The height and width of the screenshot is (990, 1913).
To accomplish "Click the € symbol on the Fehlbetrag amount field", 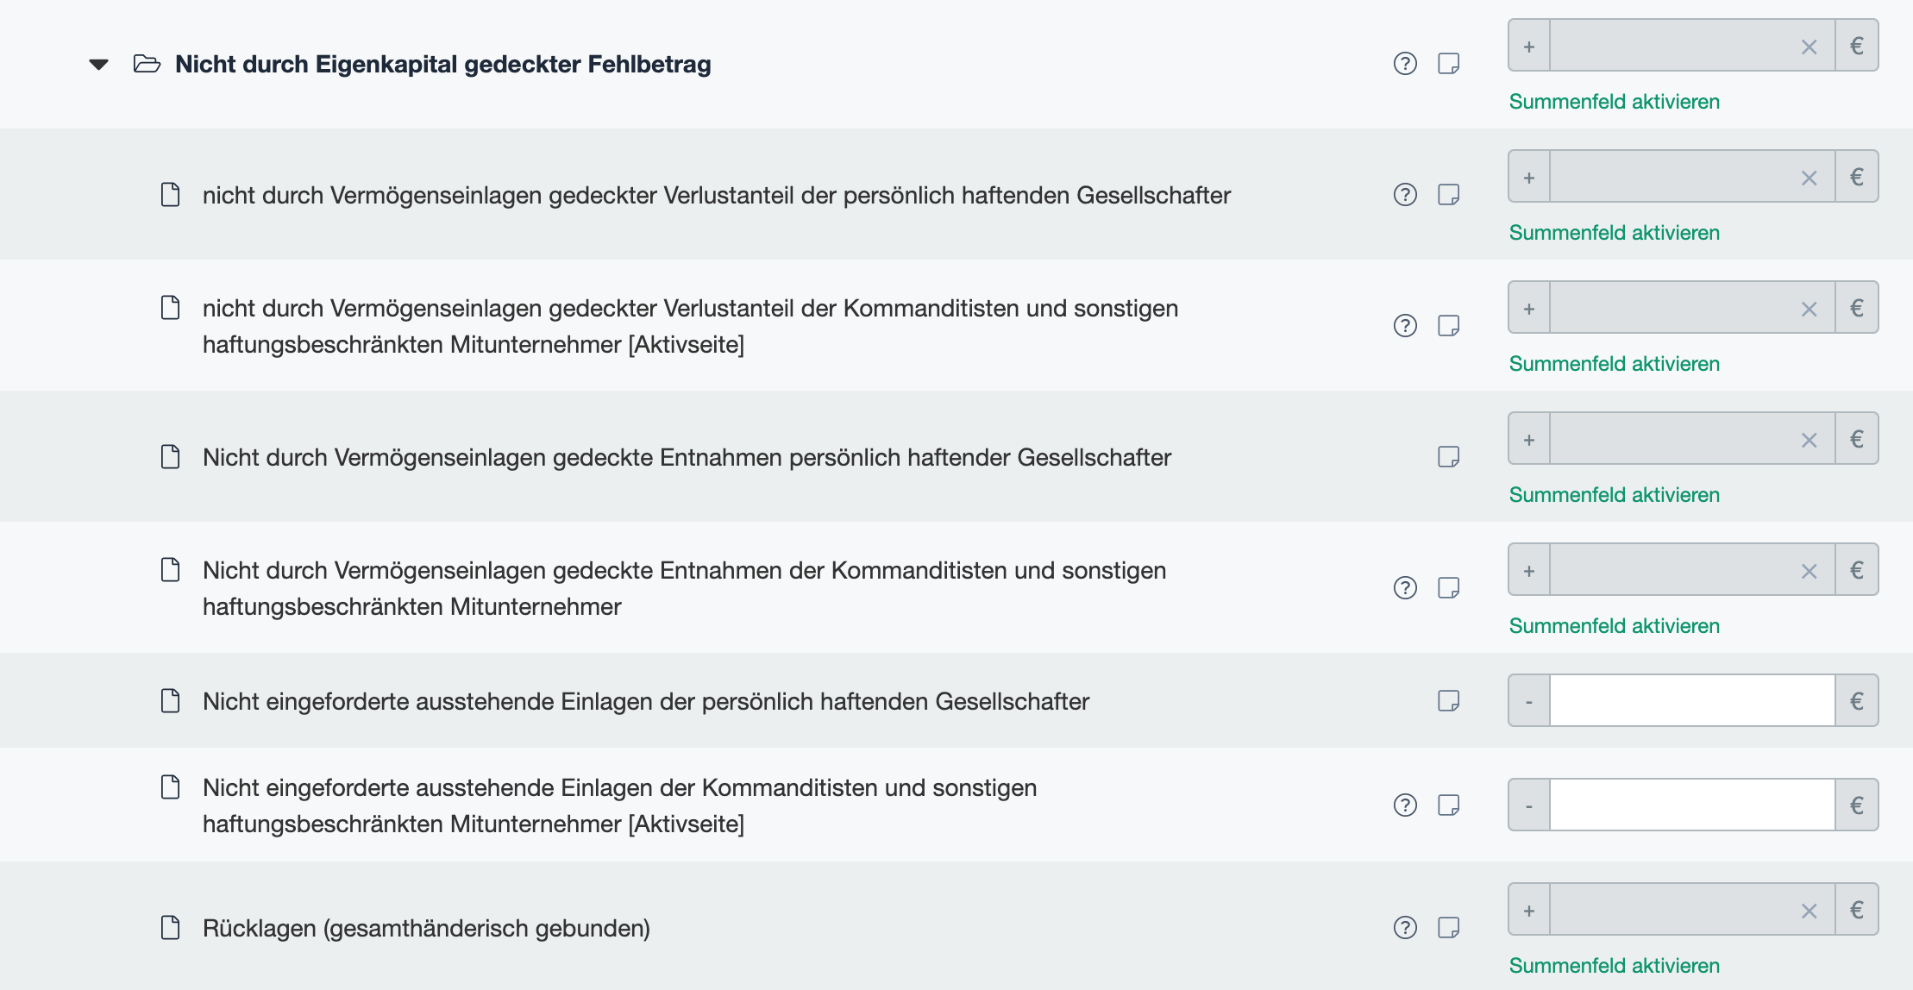I will pos(1858,45).
